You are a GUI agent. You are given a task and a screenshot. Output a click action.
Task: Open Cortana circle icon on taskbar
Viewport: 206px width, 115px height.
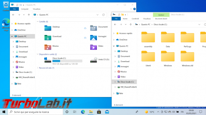67,112
